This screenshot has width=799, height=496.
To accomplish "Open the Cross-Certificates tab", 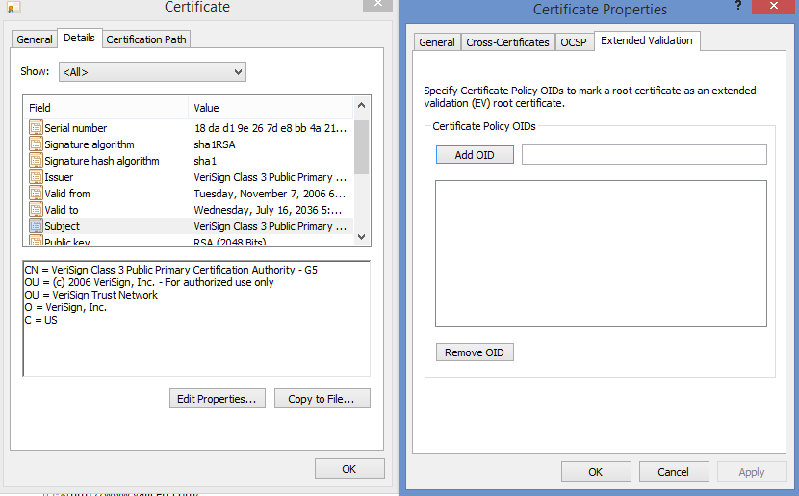I will (x=507, y=42).
